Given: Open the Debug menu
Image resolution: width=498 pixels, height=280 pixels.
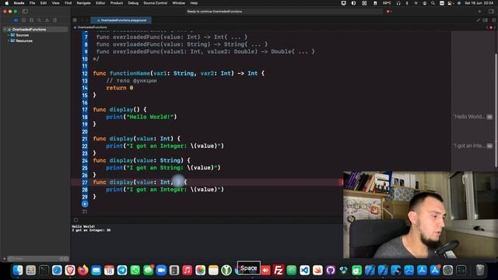Looking at the screenshot, I should click(x=133, y=3).
